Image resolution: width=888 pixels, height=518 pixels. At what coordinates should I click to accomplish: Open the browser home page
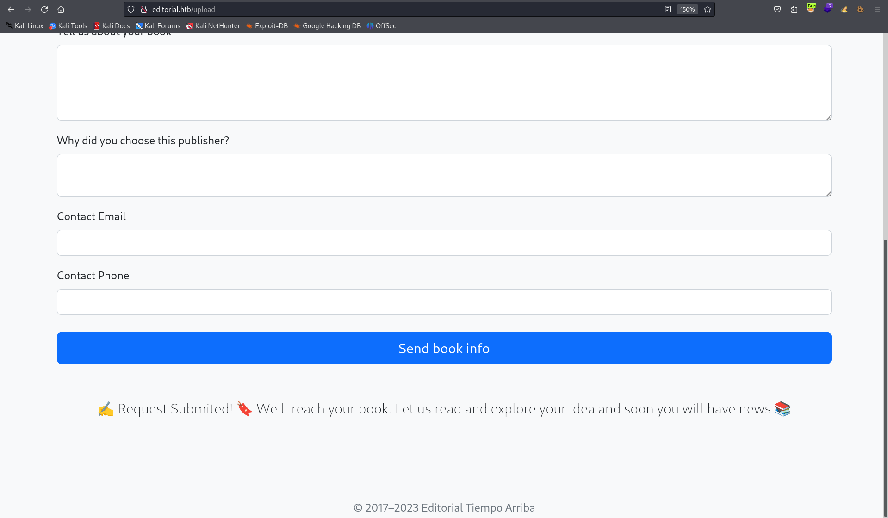[61, 9]
